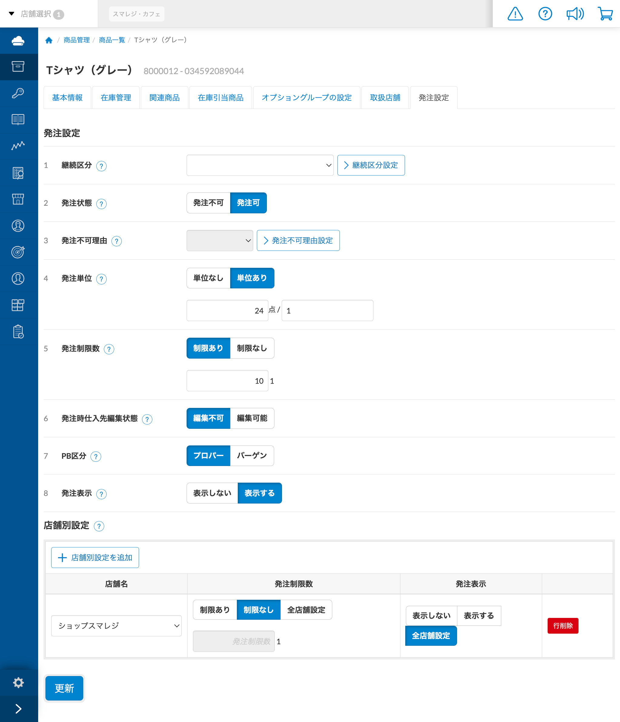The width and height of the screenshot is (620, 722).
Task: Click the unit name field showing 1
Action: [327, 310]
